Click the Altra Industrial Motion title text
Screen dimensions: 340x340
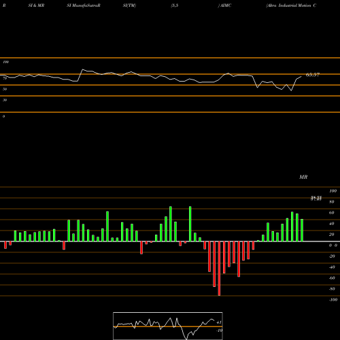(291, 5)
